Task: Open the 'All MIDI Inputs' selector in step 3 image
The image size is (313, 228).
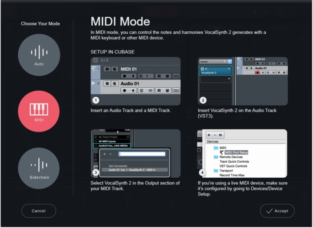Action: pyautogui.click(x=112, y=142)
